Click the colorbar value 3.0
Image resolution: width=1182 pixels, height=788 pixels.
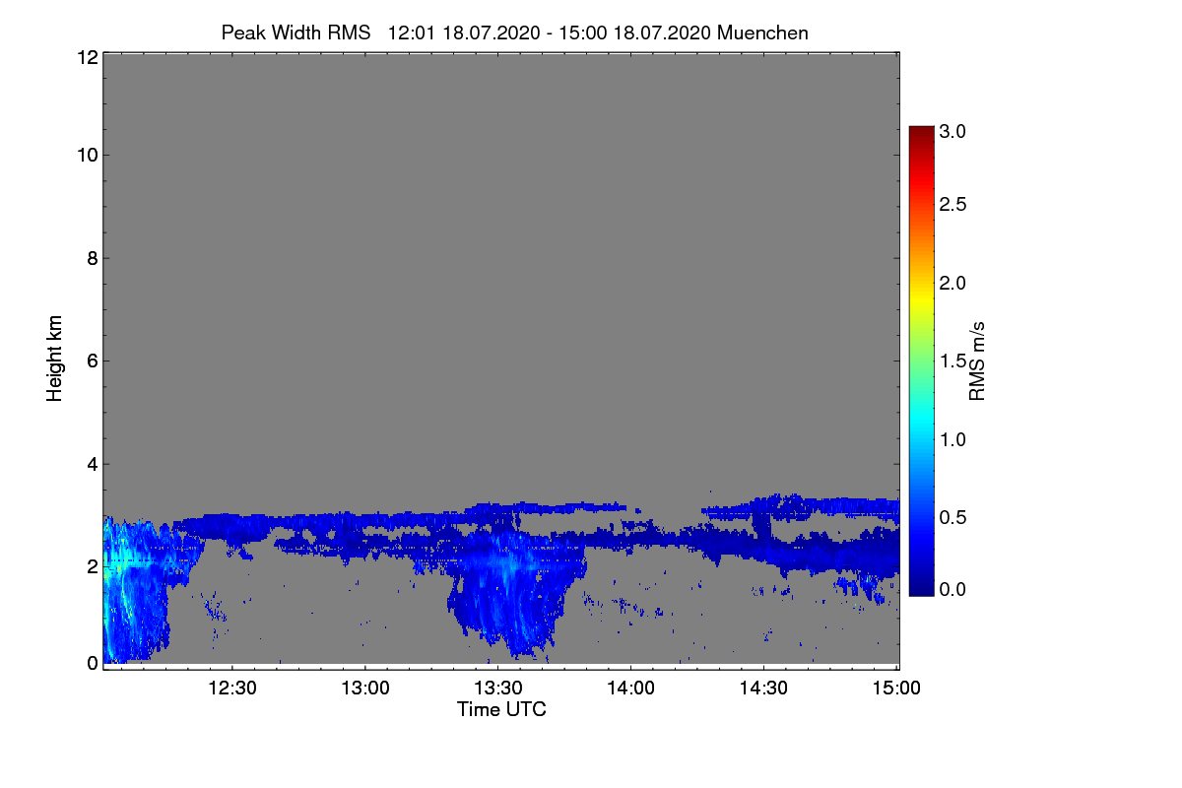click(953, 131)
